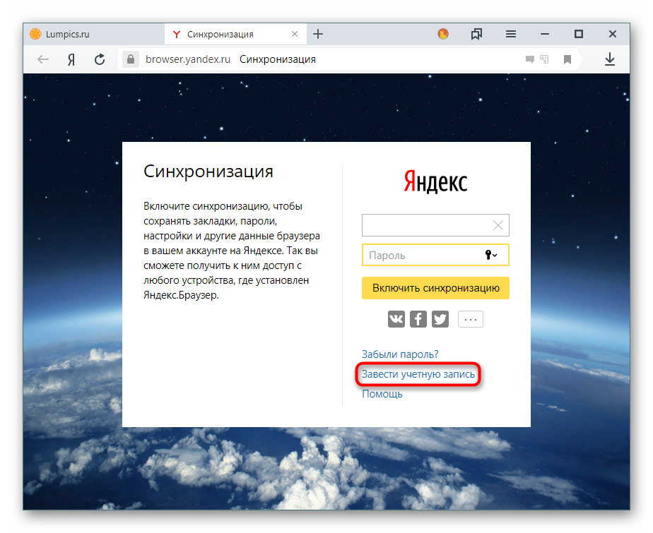
Task: Follow the Завести учетную запись link
Action: point(418,374)
